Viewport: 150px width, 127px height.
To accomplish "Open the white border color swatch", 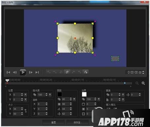I will coord(84,94).
